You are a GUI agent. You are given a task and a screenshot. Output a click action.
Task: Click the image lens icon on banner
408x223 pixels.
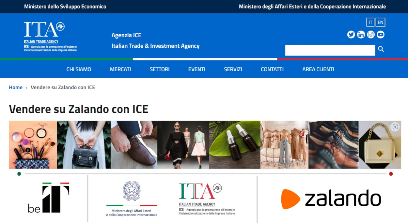pyautogui.click(x=395, y=127)
